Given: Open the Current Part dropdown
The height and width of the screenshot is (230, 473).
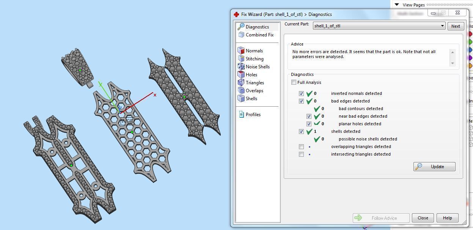Looking at the screenshot, I should [379, 26].
